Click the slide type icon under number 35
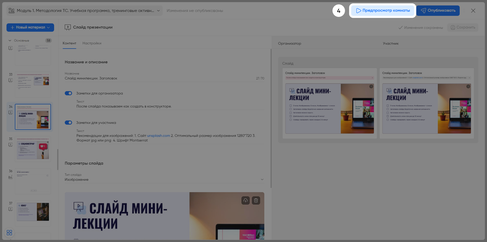 click(10, 145)
